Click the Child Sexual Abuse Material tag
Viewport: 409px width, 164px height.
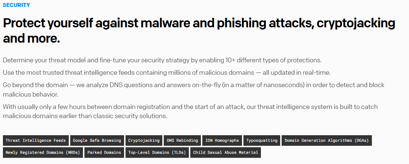point(226,152)
